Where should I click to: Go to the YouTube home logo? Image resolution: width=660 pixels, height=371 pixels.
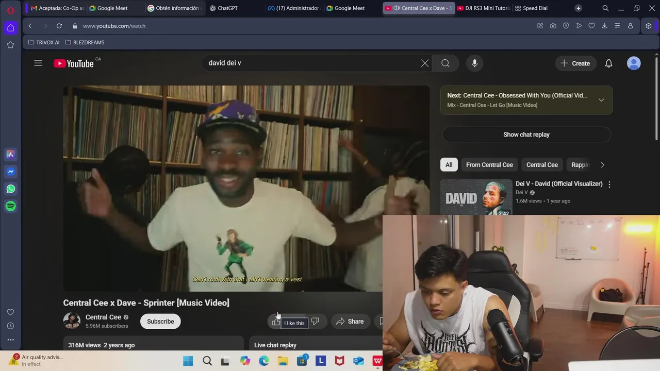74,63
